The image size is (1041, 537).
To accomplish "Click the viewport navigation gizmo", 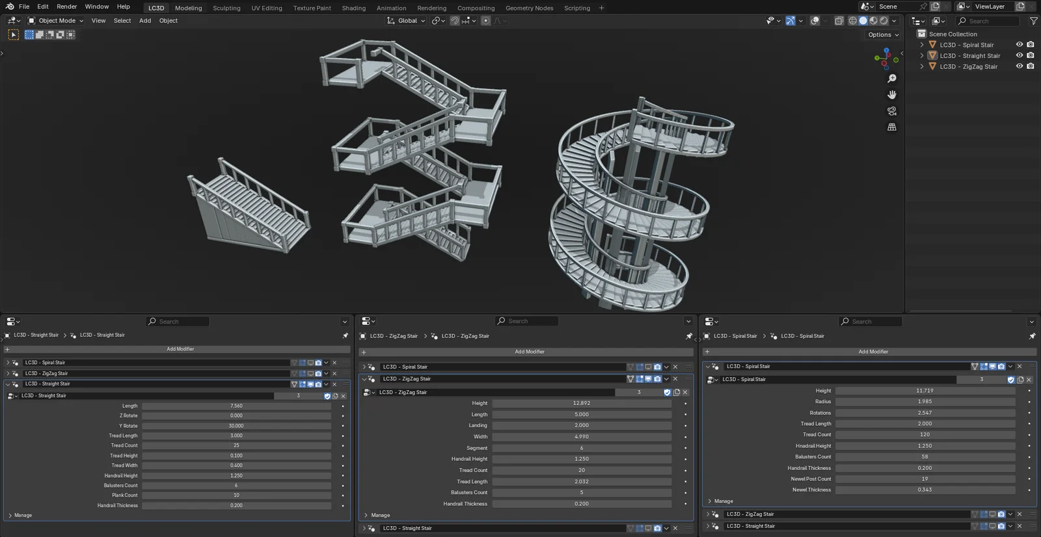I will click(886, 59).
